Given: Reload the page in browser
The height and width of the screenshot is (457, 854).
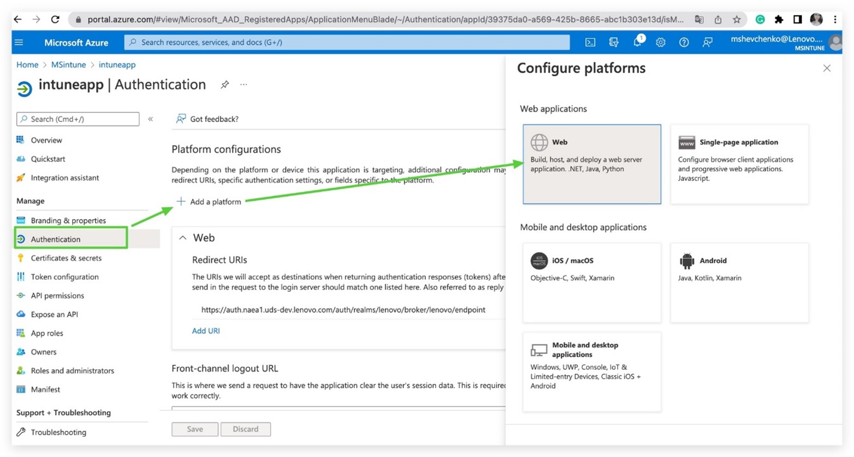Looking at the screenshot, I should [x=55, y=19].
